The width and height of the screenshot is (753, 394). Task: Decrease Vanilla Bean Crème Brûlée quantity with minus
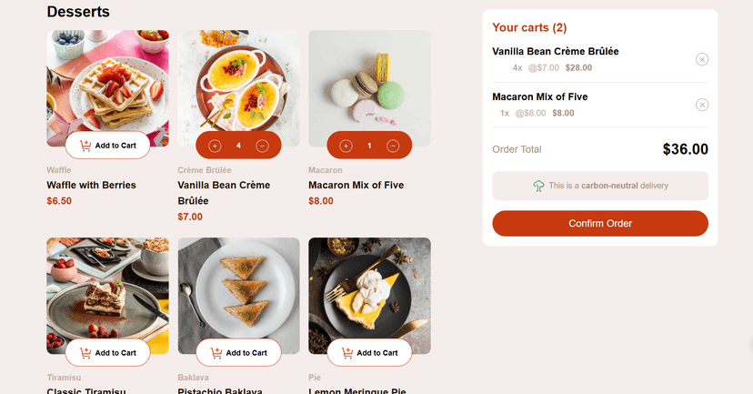click(263, 146)
